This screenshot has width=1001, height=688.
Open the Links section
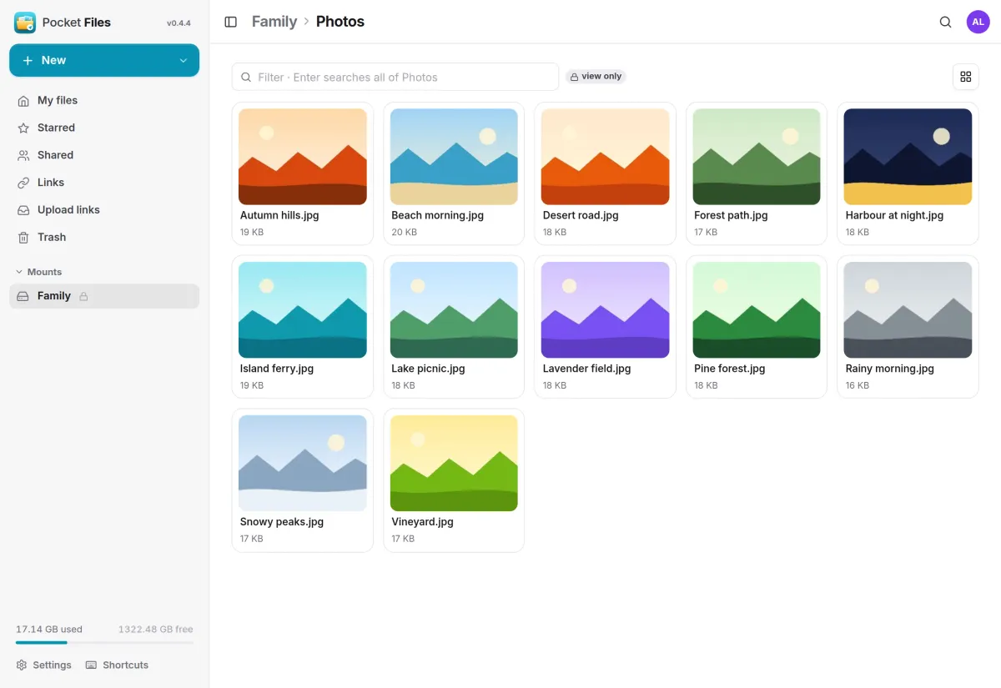point(104,183)
